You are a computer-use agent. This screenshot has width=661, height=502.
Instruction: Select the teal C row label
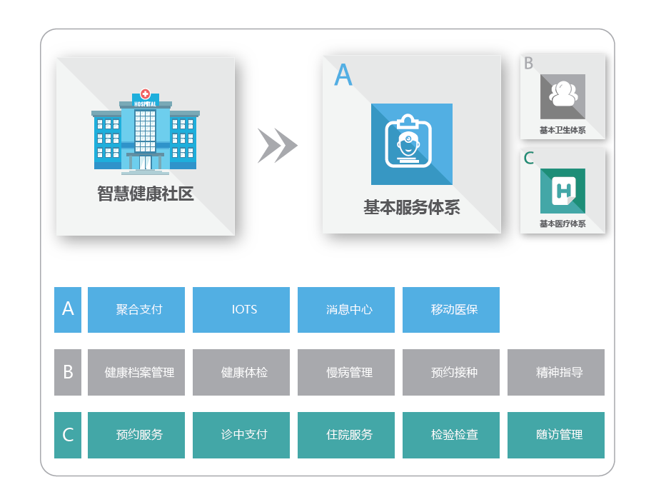68,435
